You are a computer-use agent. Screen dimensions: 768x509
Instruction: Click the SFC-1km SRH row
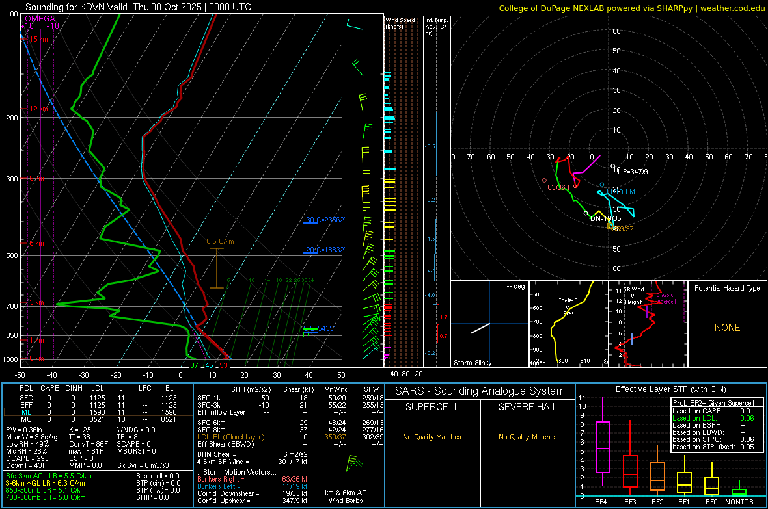click(290, 398)
